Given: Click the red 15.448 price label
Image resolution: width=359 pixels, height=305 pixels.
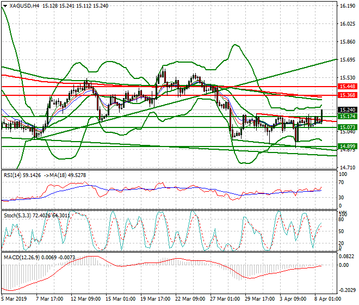Looking at the screenshot, I should (348, 87).
